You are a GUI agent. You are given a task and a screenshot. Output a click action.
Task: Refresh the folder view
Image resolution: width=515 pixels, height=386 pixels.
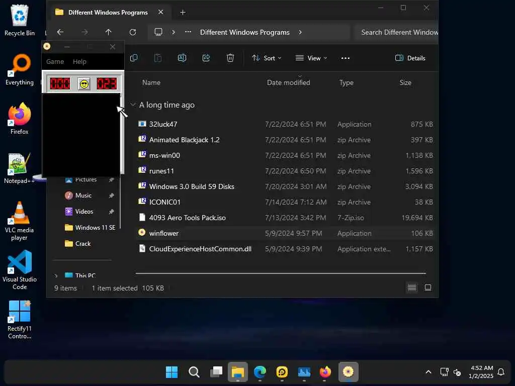(x=133, y=32)
